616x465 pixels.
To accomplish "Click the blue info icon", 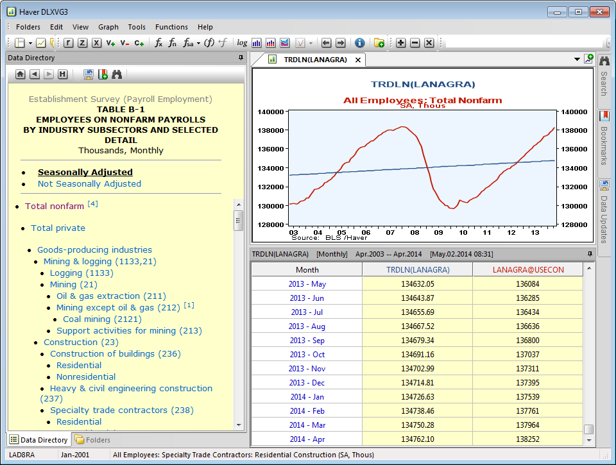I will [359, 43].
